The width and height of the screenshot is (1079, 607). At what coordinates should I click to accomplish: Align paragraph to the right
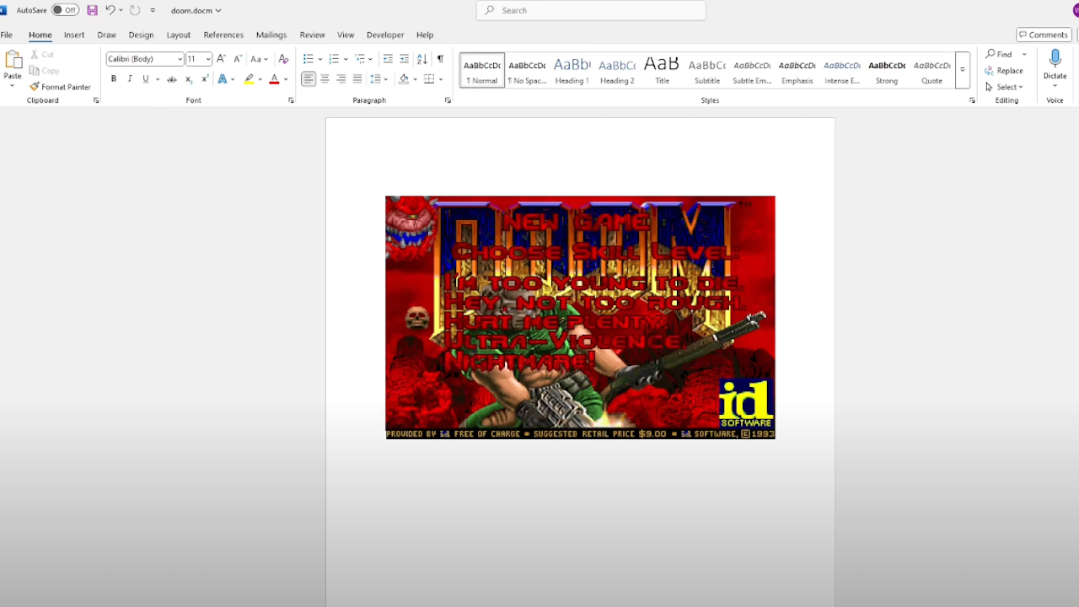[x=341, y=79]
